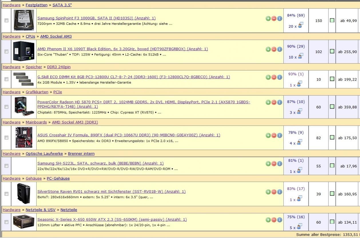Open info icon for Samsung SH-S223L burner

coord(280,164)
